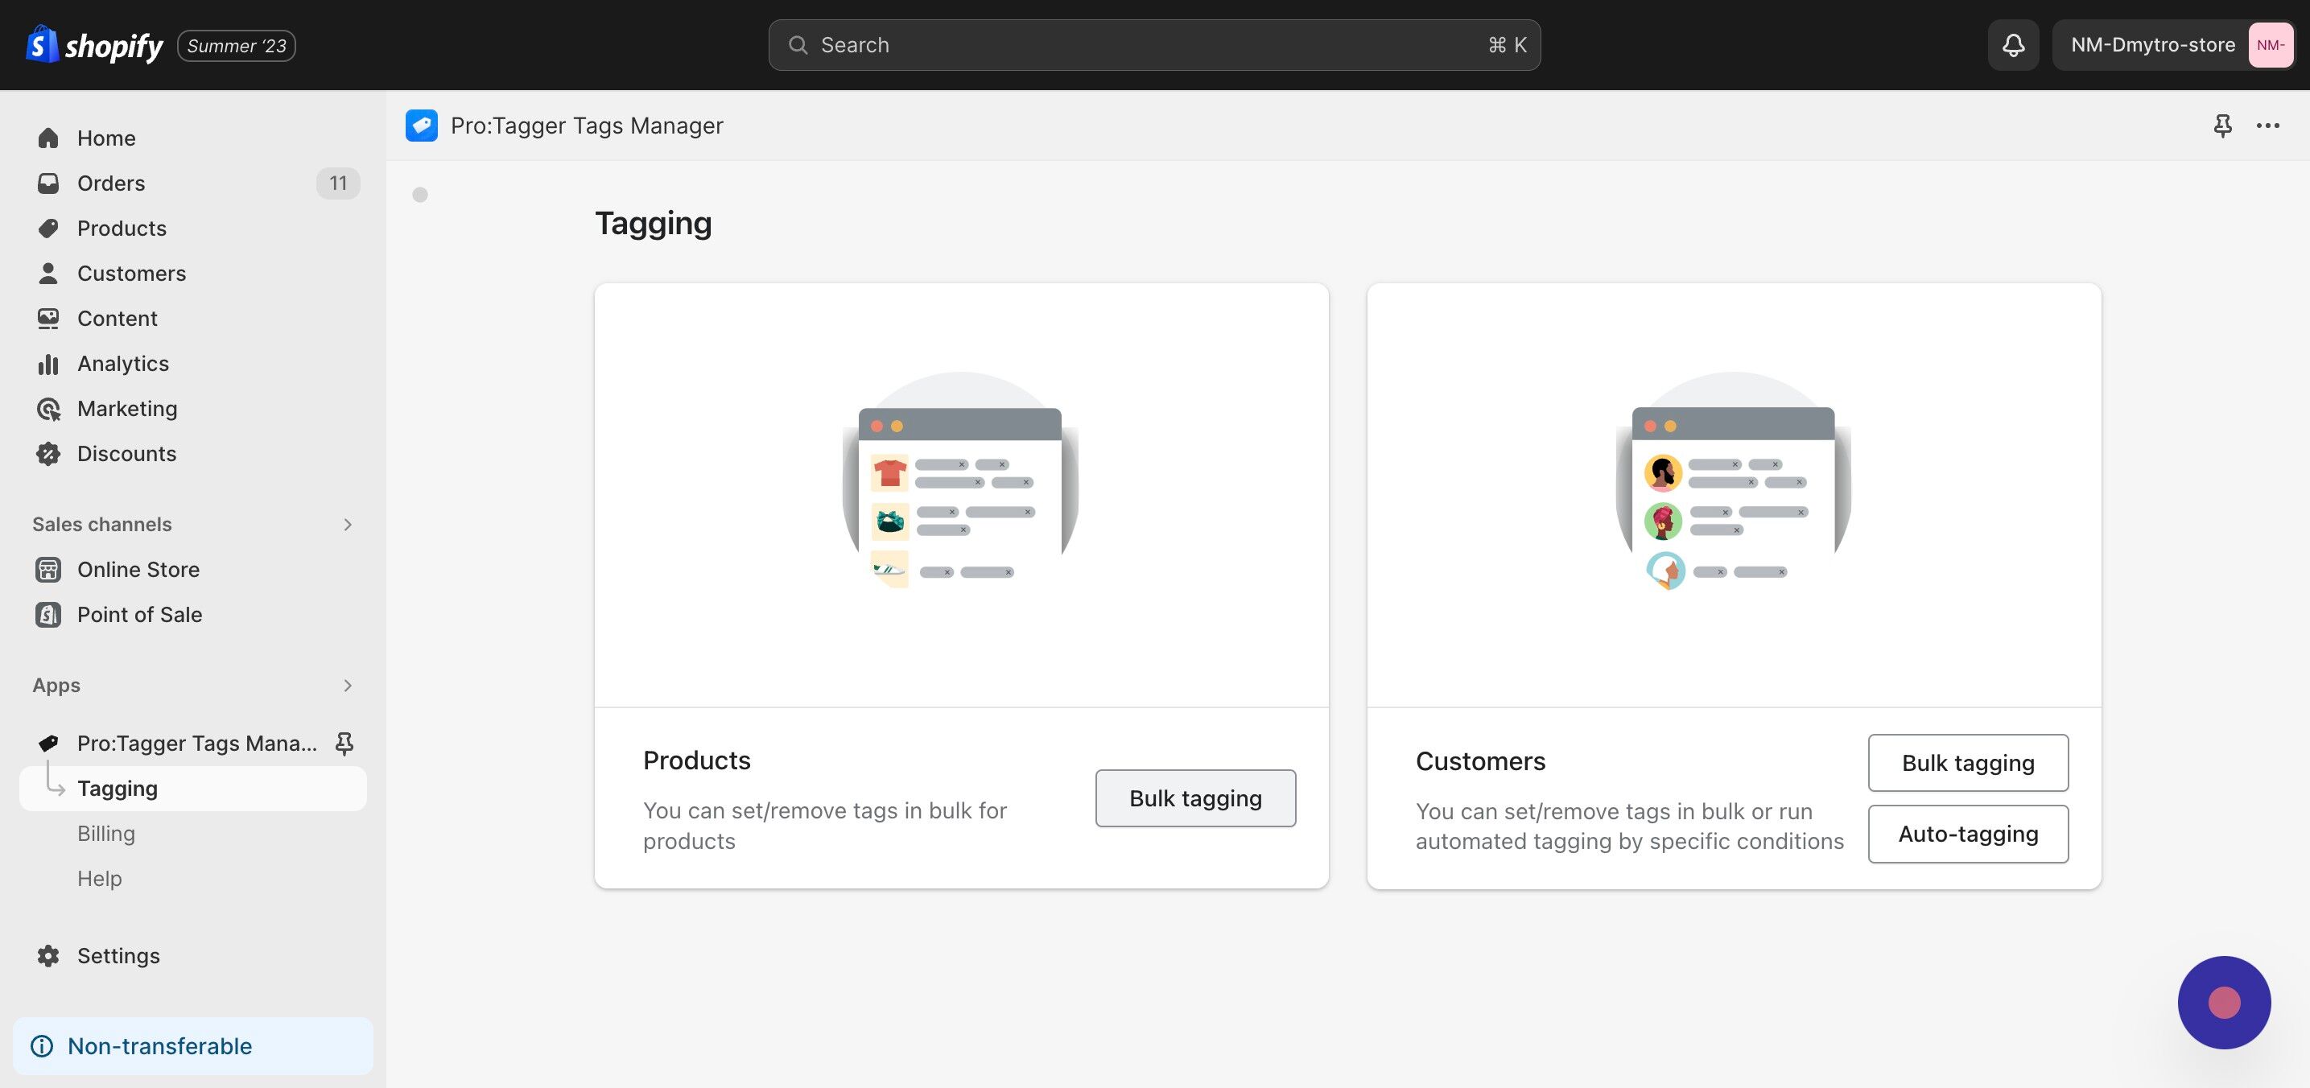Click the Products card heading
Image resolution: width=2310 pixels, height=1088 pixels.
coord(697,760)
